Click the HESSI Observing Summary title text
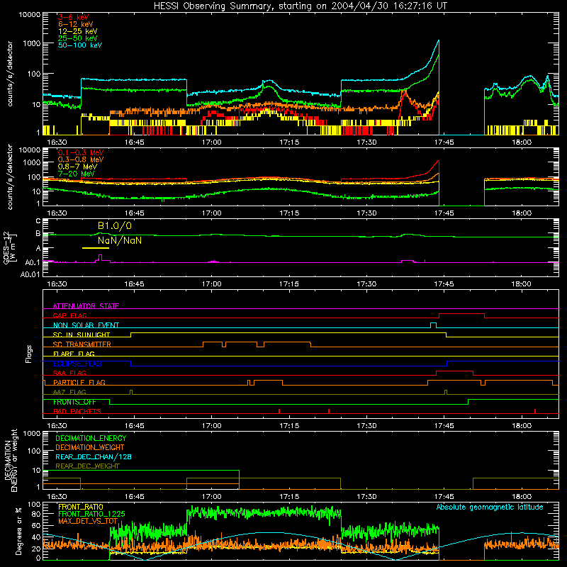The width and height of the screenshot is (567, 567). (x=301, y=6)
